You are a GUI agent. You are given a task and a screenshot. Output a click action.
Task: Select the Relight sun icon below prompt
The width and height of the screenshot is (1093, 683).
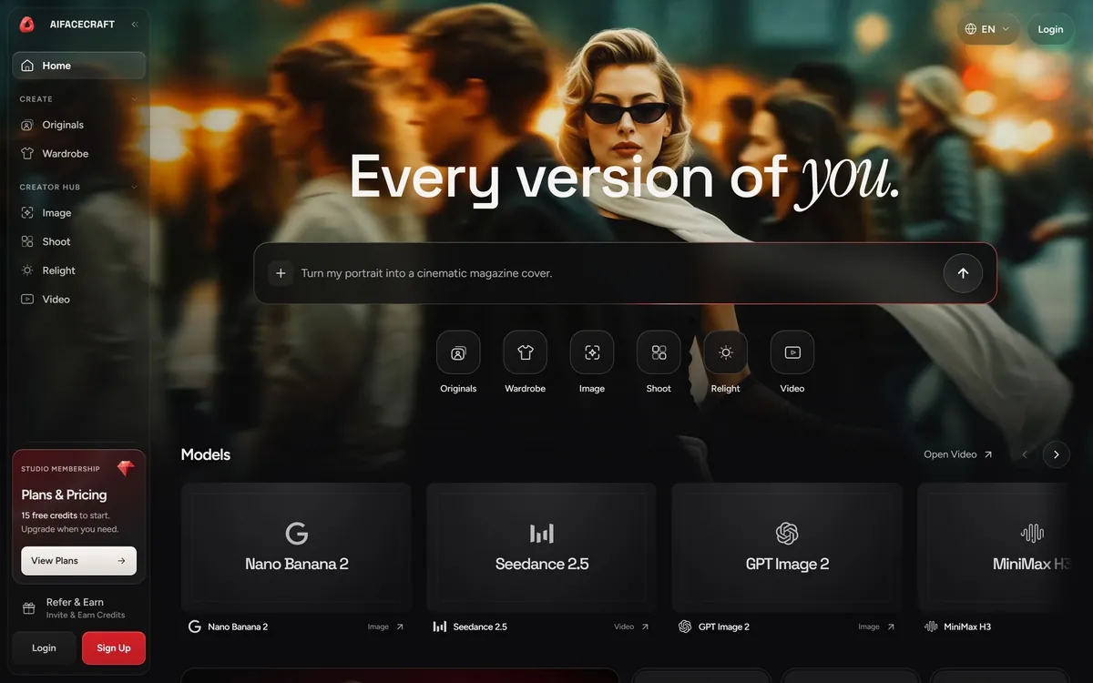pos(726,352)
